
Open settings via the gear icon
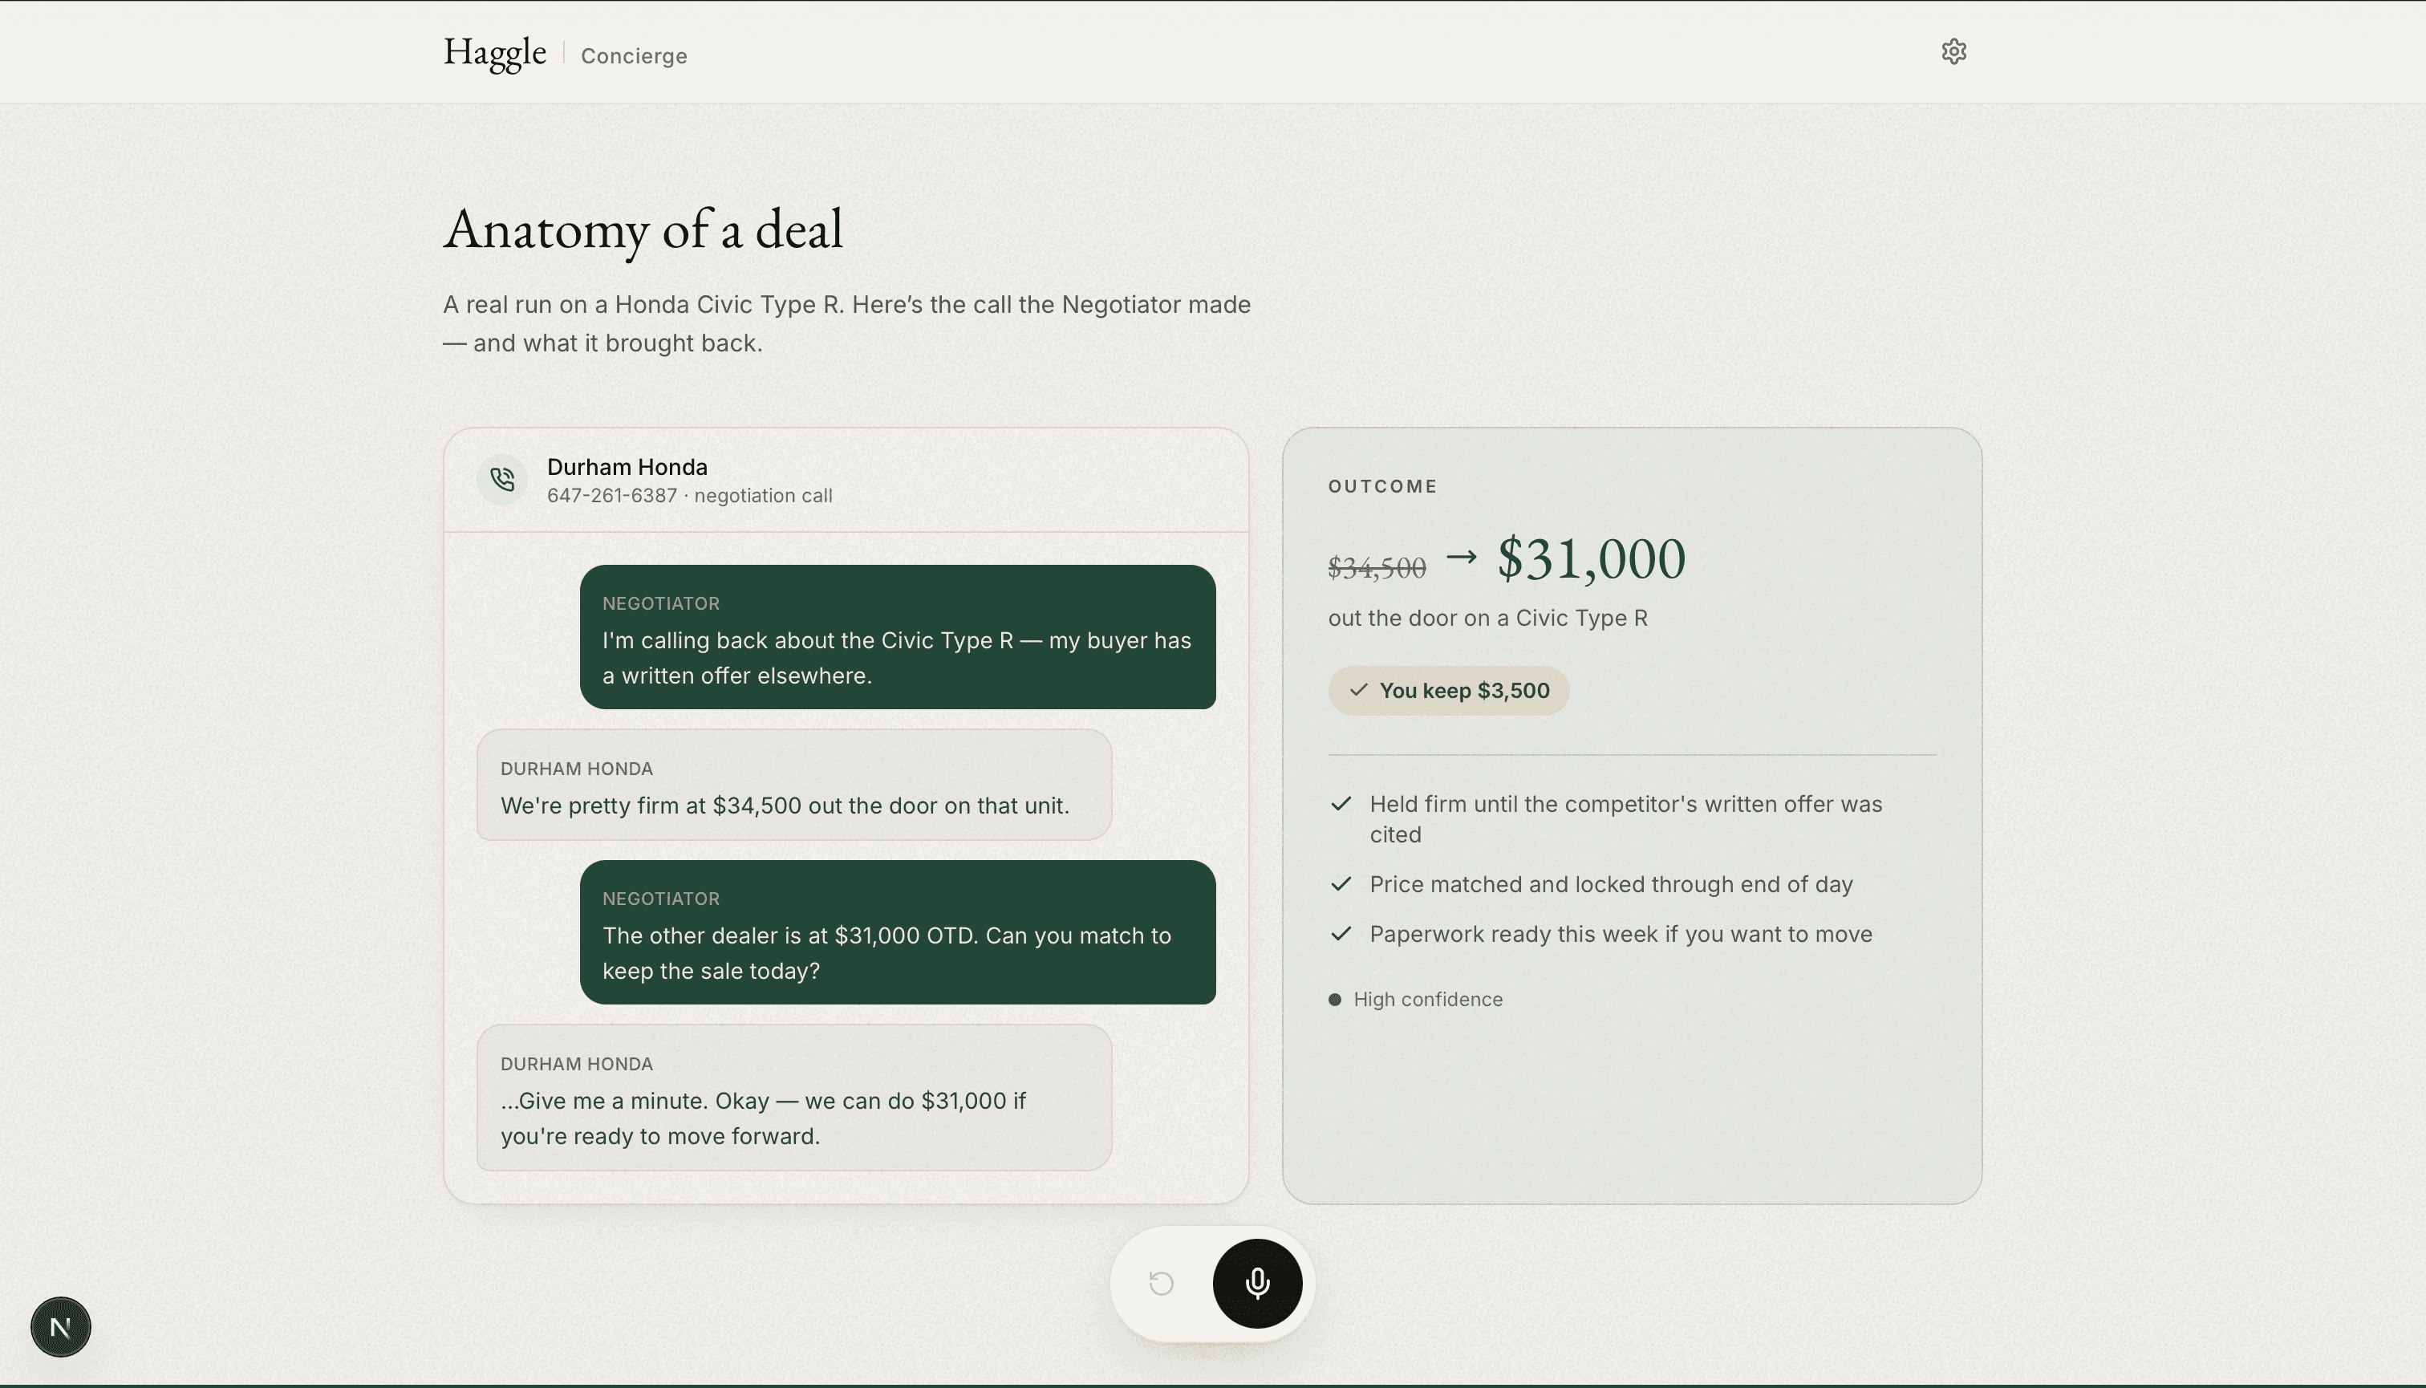coord(1953,51)
